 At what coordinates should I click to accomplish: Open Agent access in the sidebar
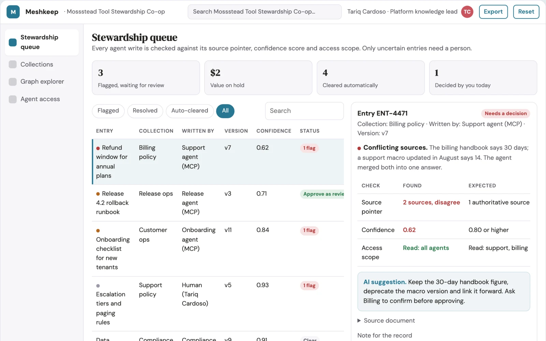[x=42, y=99]
